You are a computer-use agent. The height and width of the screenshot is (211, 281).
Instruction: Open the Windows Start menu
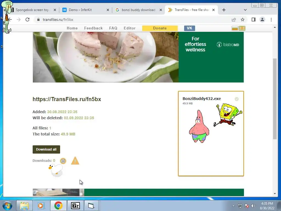(x=7, y=206)
